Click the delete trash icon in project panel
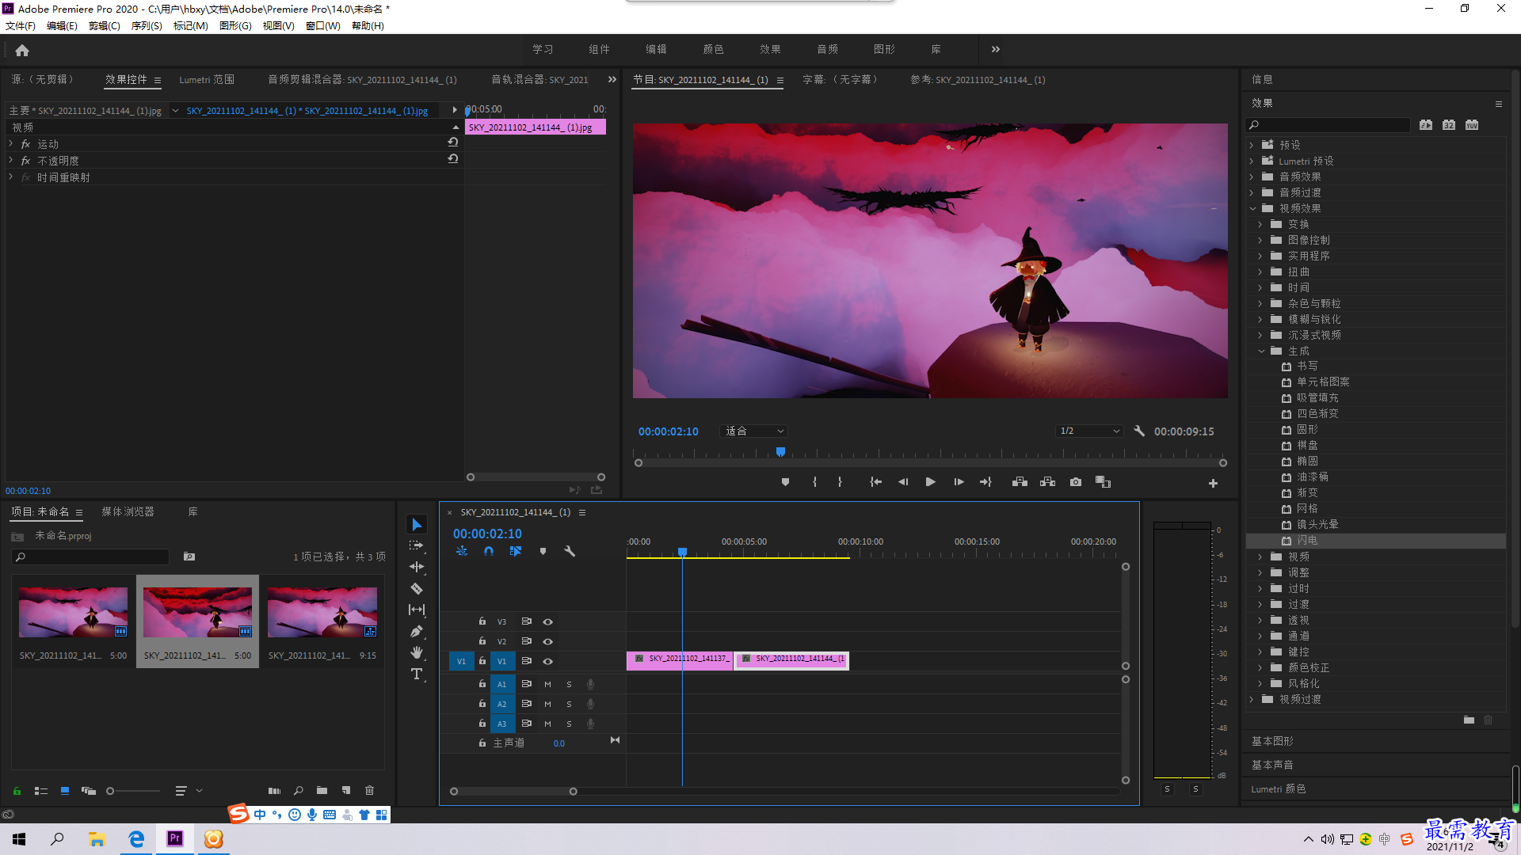This screenshot has width=1521, height=855. 369,791
